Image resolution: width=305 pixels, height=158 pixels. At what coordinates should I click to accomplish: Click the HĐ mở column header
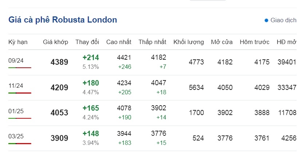(286, 42)
